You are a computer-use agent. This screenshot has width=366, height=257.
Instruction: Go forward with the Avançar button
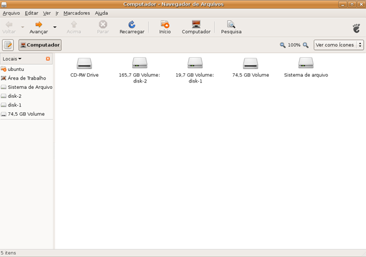click(38, 27)
